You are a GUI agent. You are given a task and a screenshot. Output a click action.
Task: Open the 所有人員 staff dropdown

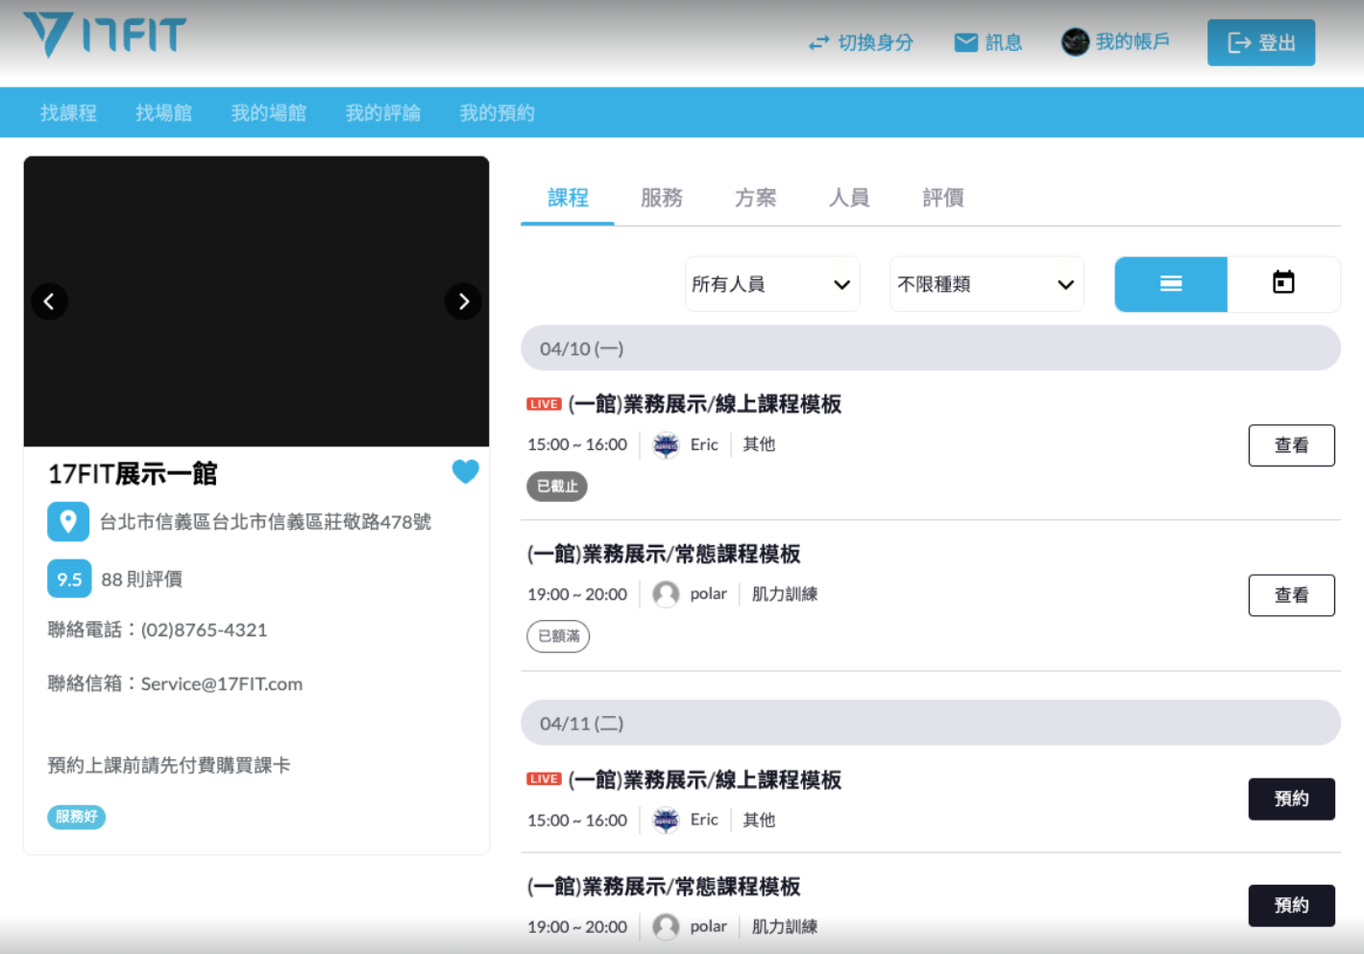[x=772, y=284]
